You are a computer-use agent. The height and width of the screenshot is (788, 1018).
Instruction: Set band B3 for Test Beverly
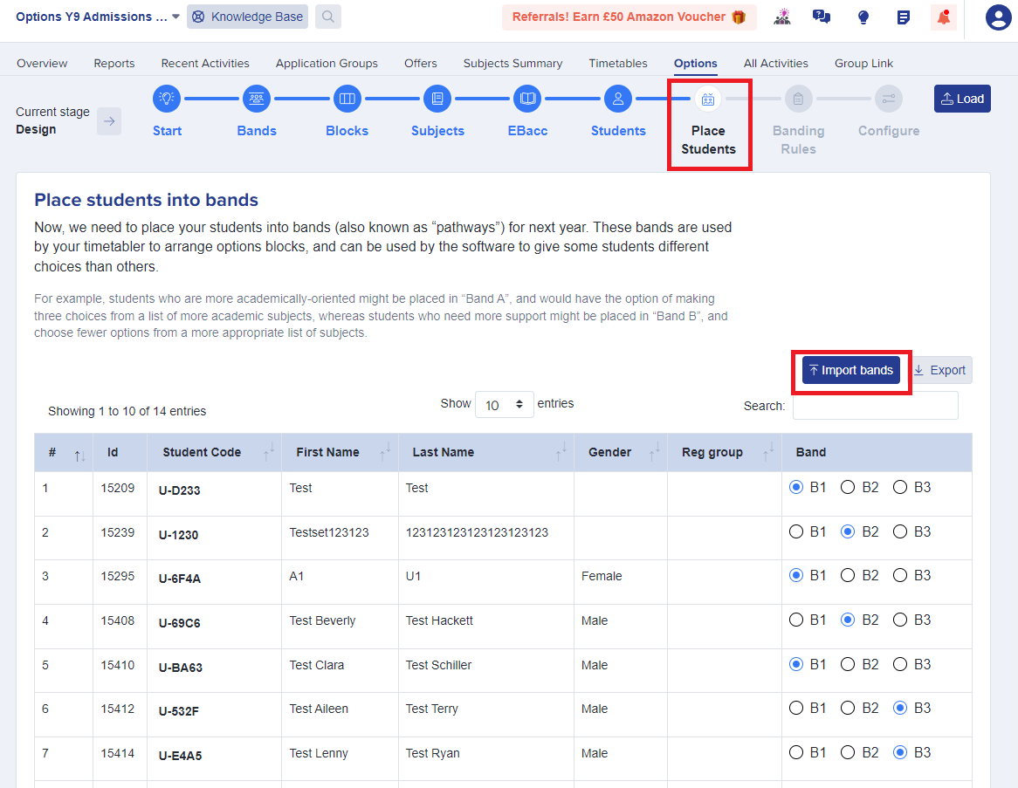[x=900, y=620]
